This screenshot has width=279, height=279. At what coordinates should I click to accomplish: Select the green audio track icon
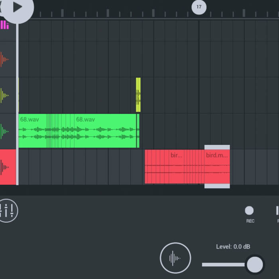coord(5,131)
